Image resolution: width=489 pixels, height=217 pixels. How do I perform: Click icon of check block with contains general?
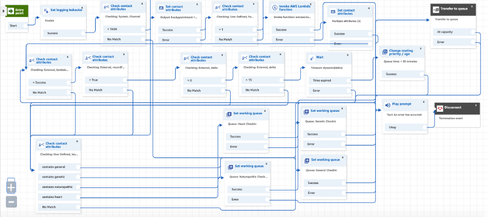(x=41, y=145)
